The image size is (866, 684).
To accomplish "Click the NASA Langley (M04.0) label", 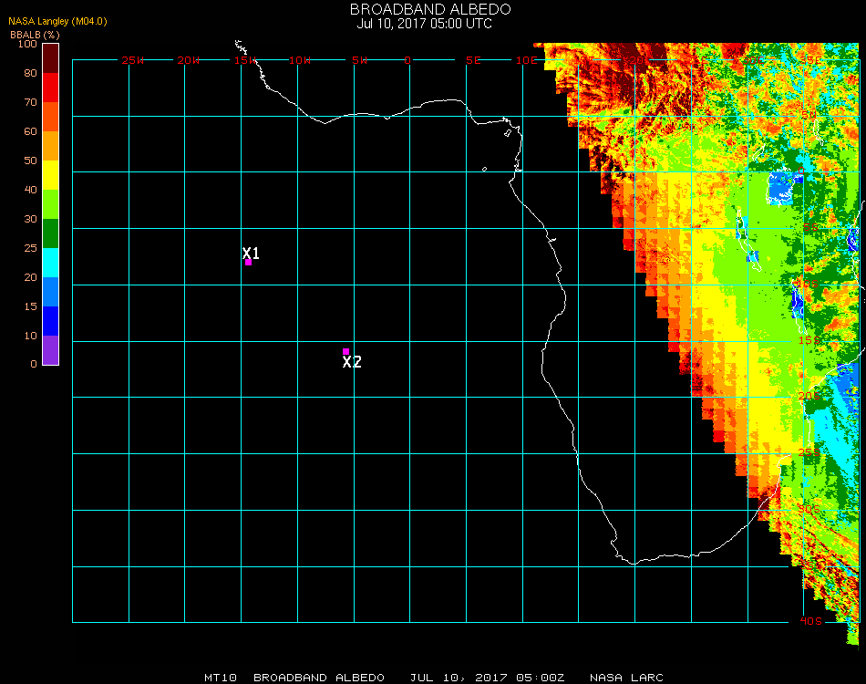I will (x=57, y=21).
